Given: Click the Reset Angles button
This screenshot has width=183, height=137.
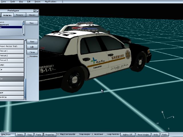Looking at the screenshot, I should tap(143, 134).
